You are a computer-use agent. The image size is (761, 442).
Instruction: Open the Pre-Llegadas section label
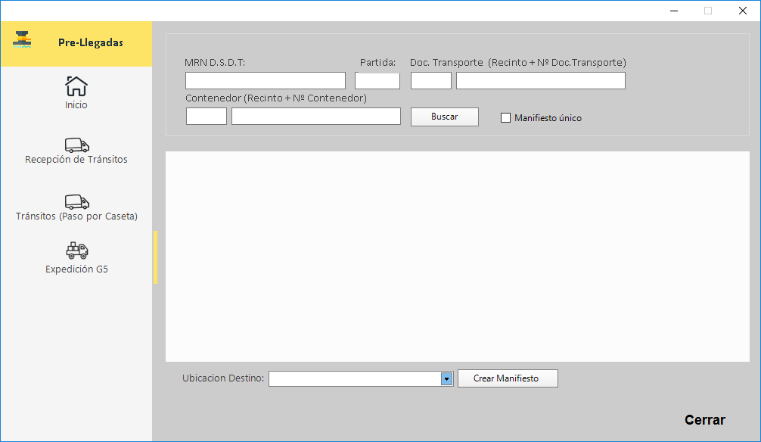[91, 42]
